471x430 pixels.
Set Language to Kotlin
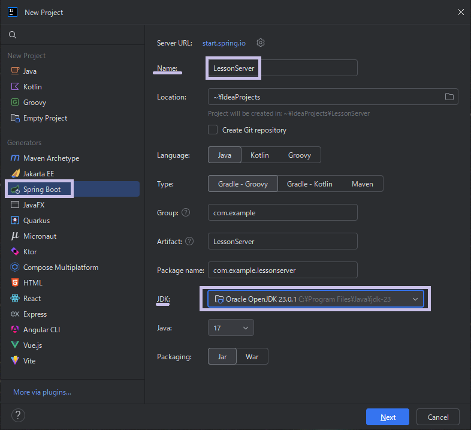[259, 155]
